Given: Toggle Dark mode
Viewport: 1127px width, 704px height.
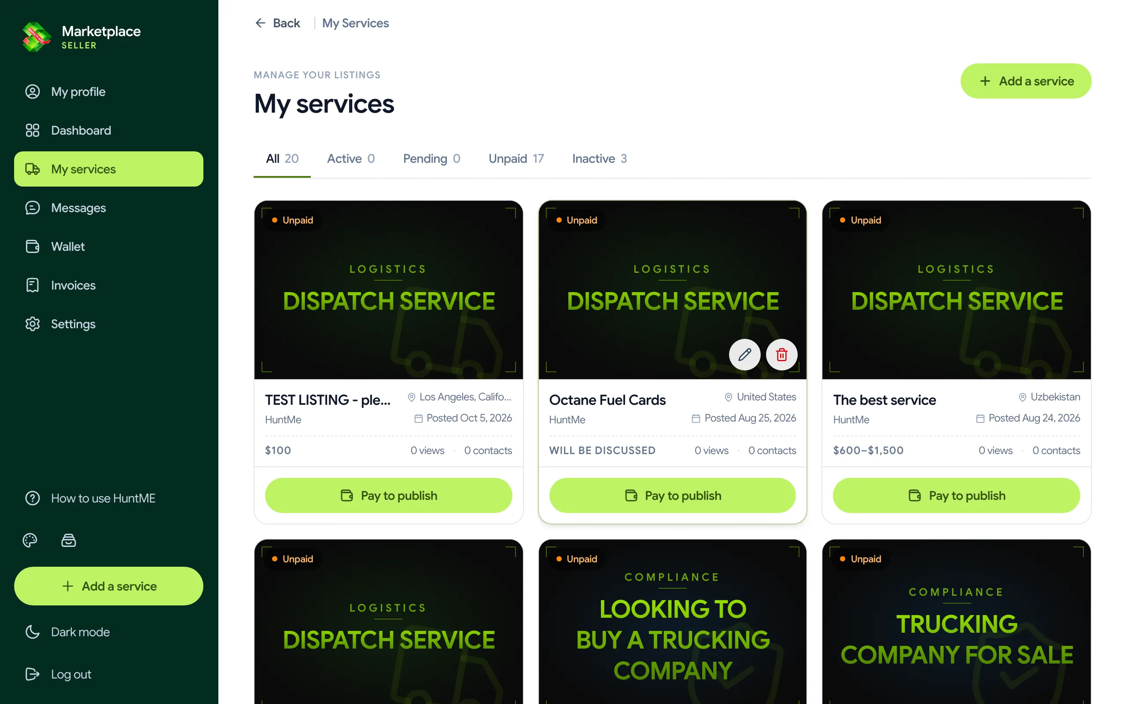Looking at the screenshot, I should (108, 632).
